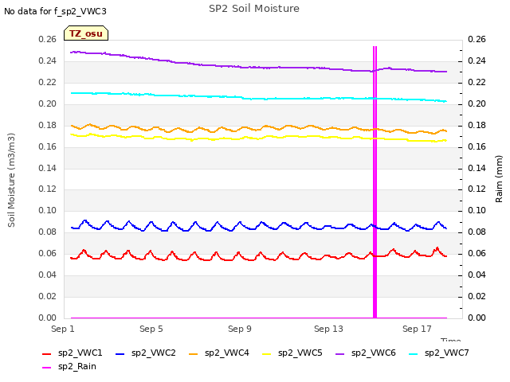Viewport: 510px width, 382px height.
Task: Click the TZ_osu timezone label
Action: tap(86, 33)
